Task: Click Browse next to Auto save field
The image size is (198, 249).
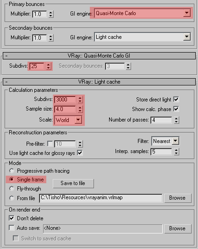Action: [x=178, y=228]
